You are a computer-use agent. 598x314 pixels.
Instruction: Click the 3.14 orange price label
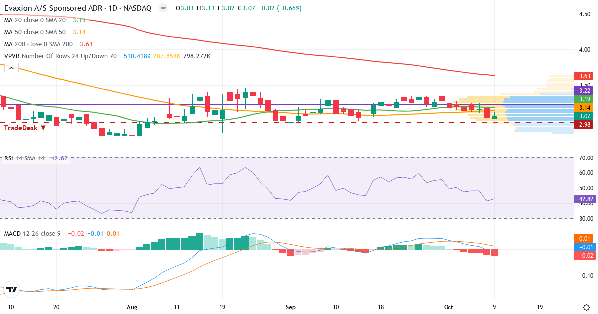coord(583,108)
